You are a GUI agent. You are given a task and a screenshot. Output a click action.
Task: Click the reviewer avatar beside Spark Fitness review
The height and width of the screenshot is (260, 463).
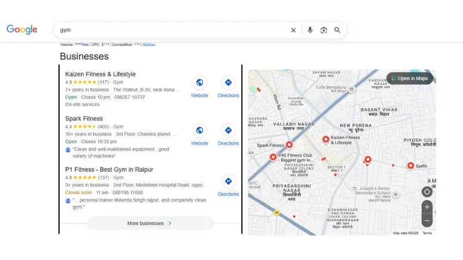click(x=68, y=150)
